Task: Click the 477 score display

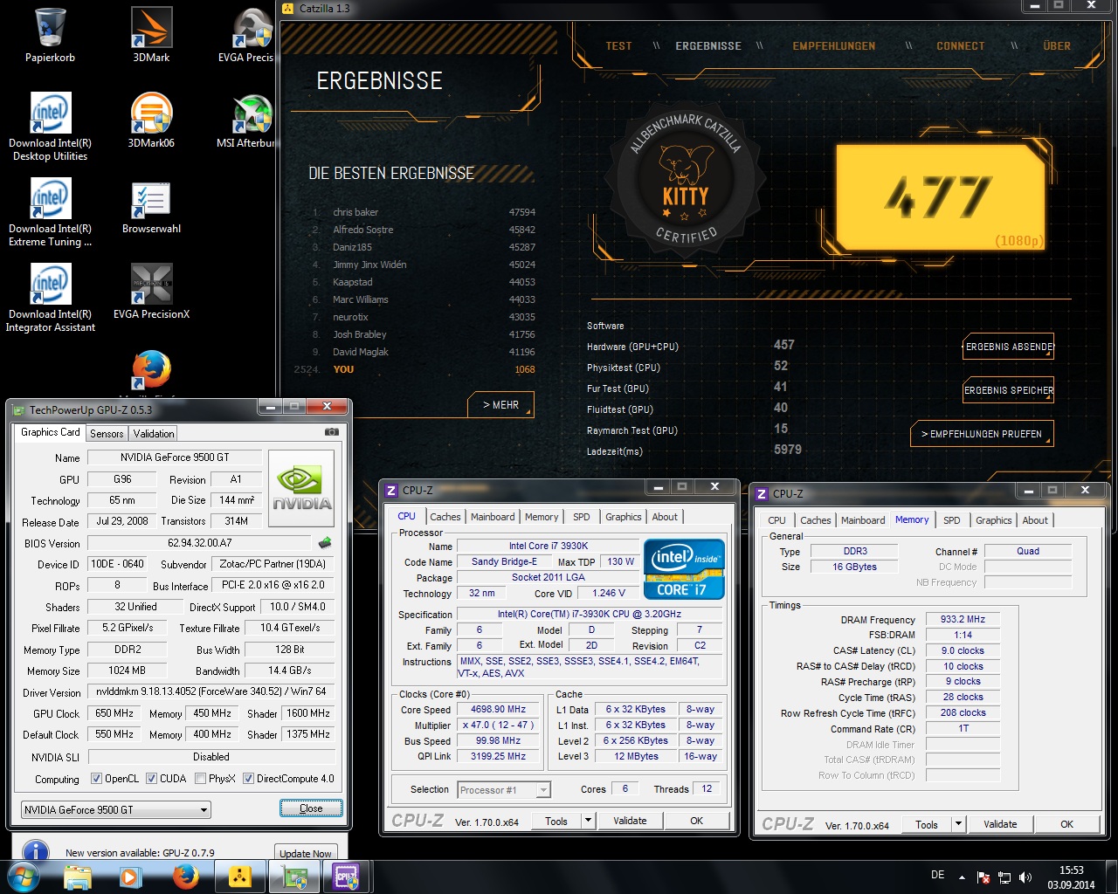Action: [x=941, y=196]
